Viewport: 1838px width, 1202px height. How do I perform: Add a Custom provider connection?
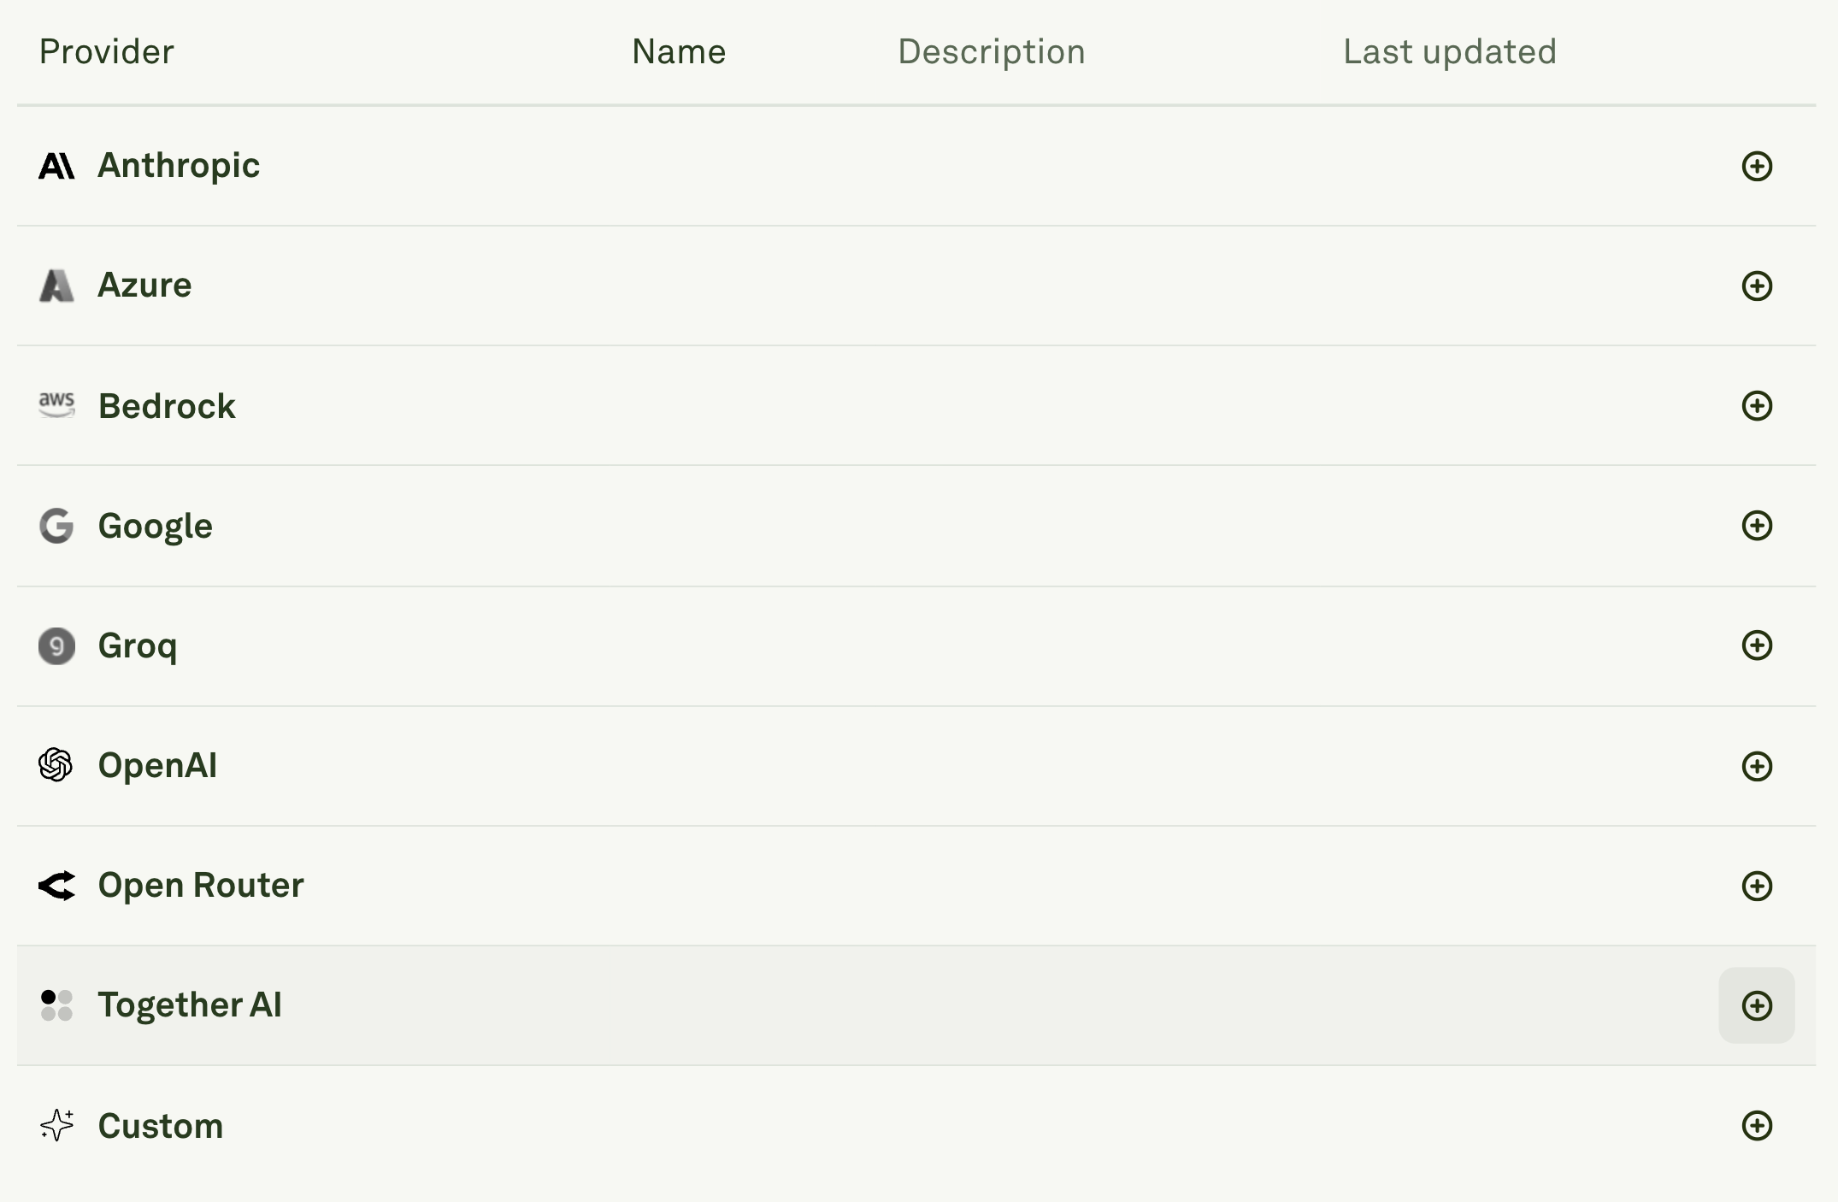click(x=1758, y=1127)
